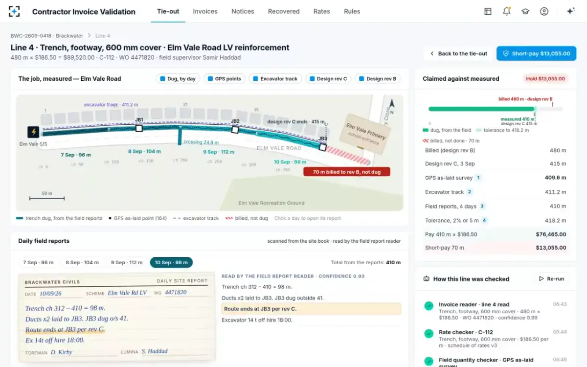587x367 pixels.
Task: Click Short-pay $13,055.00 button
Action: pyautogui.click(x=536, y=54)
